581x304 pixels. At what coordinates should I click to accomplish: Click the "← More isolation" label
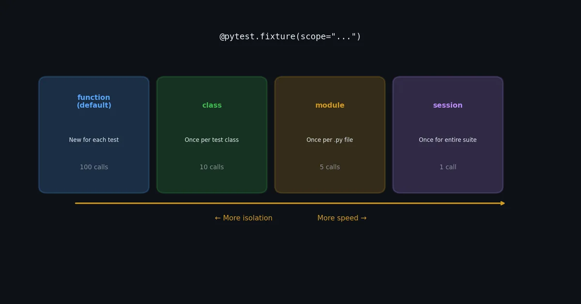(244, 218)
